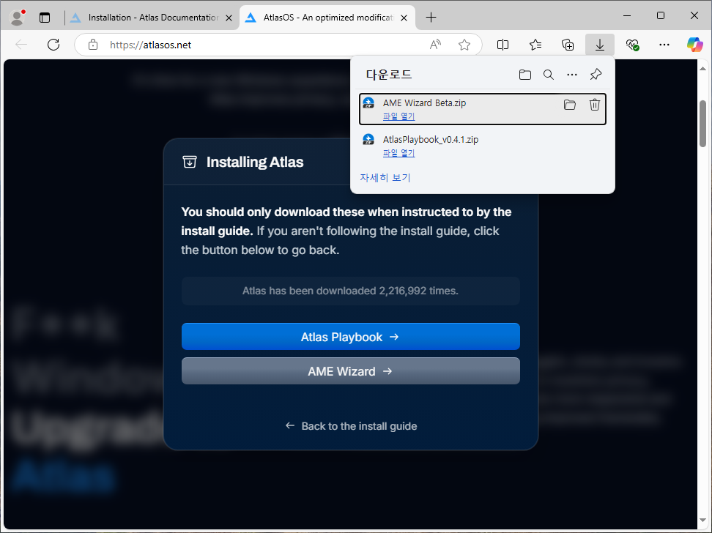
Task: Open downloads folder from panel header
Action: coord(525,75)
